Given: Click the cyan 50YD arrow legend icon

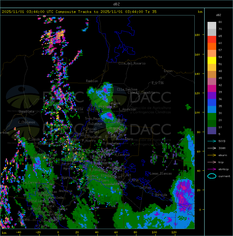Looking at the screenshot, I should [212, 141].
